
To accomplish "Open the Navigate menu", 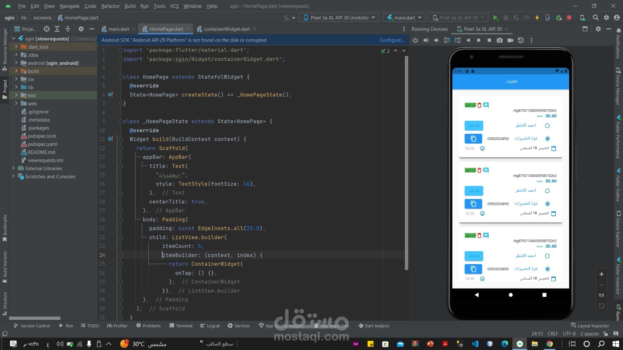I will coord(70,6).
